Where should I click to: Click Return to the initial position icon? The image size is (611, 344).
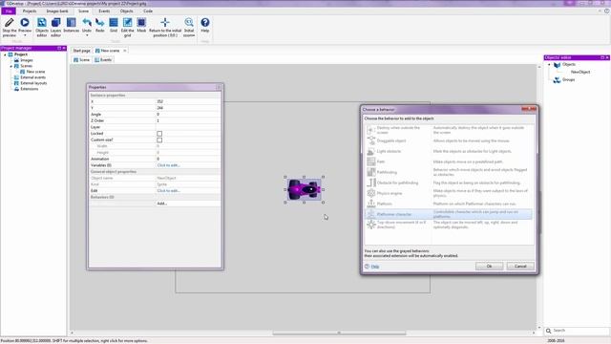coord(165,23)
